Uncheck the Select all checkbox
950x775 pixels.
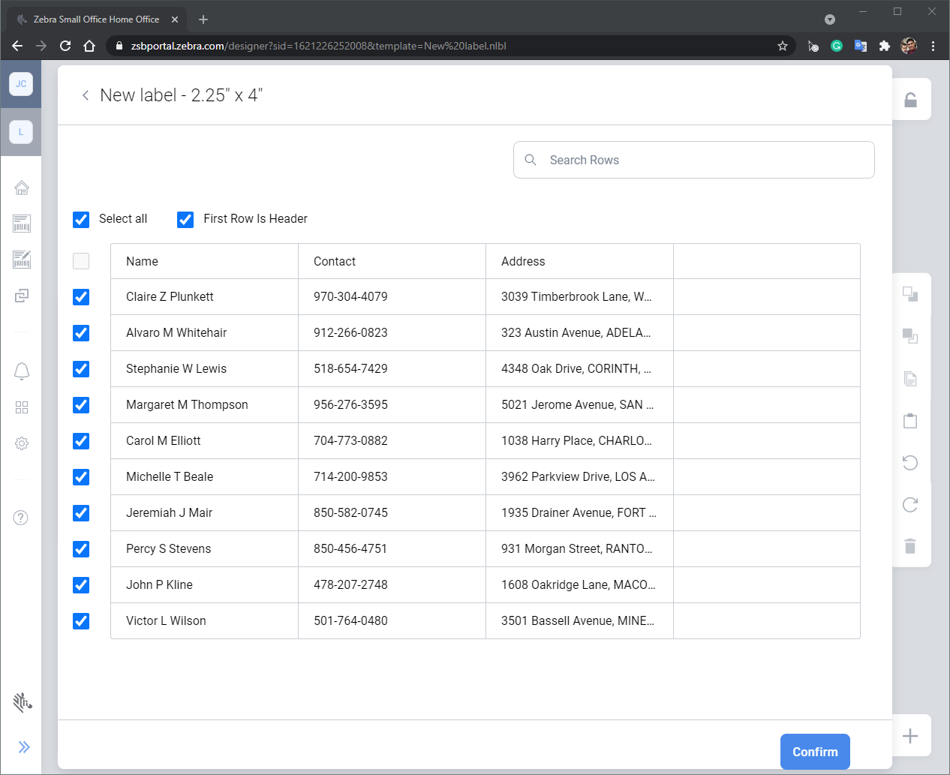tap(81, 219)
